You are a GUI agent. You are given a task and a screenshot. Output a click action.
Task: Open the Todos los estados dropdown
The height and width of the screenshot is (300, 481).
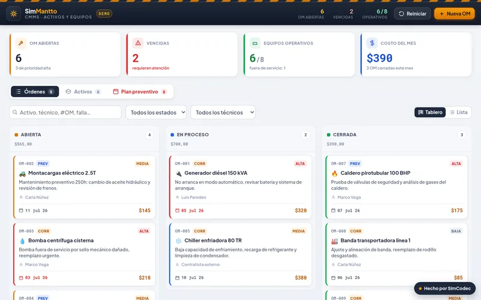(x=156, y=112)
